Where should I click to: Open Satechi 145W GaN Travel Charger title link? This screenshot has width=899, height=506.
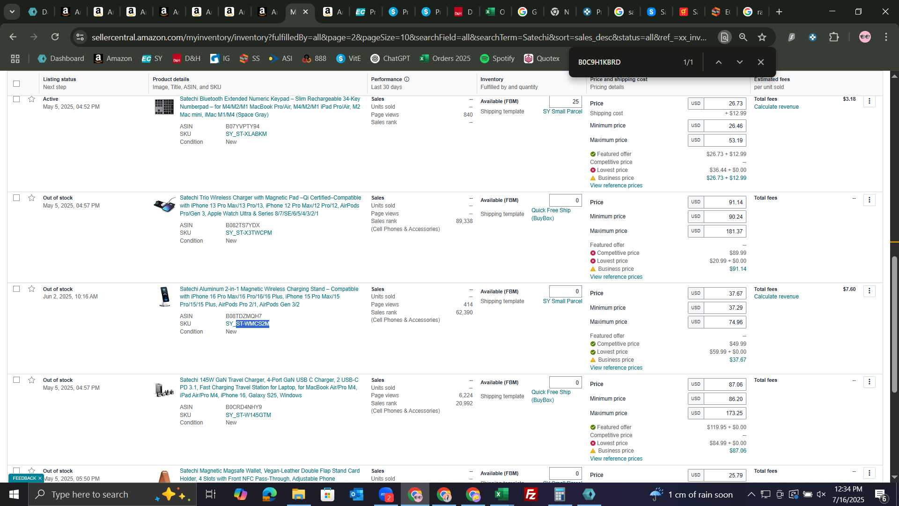269,387
